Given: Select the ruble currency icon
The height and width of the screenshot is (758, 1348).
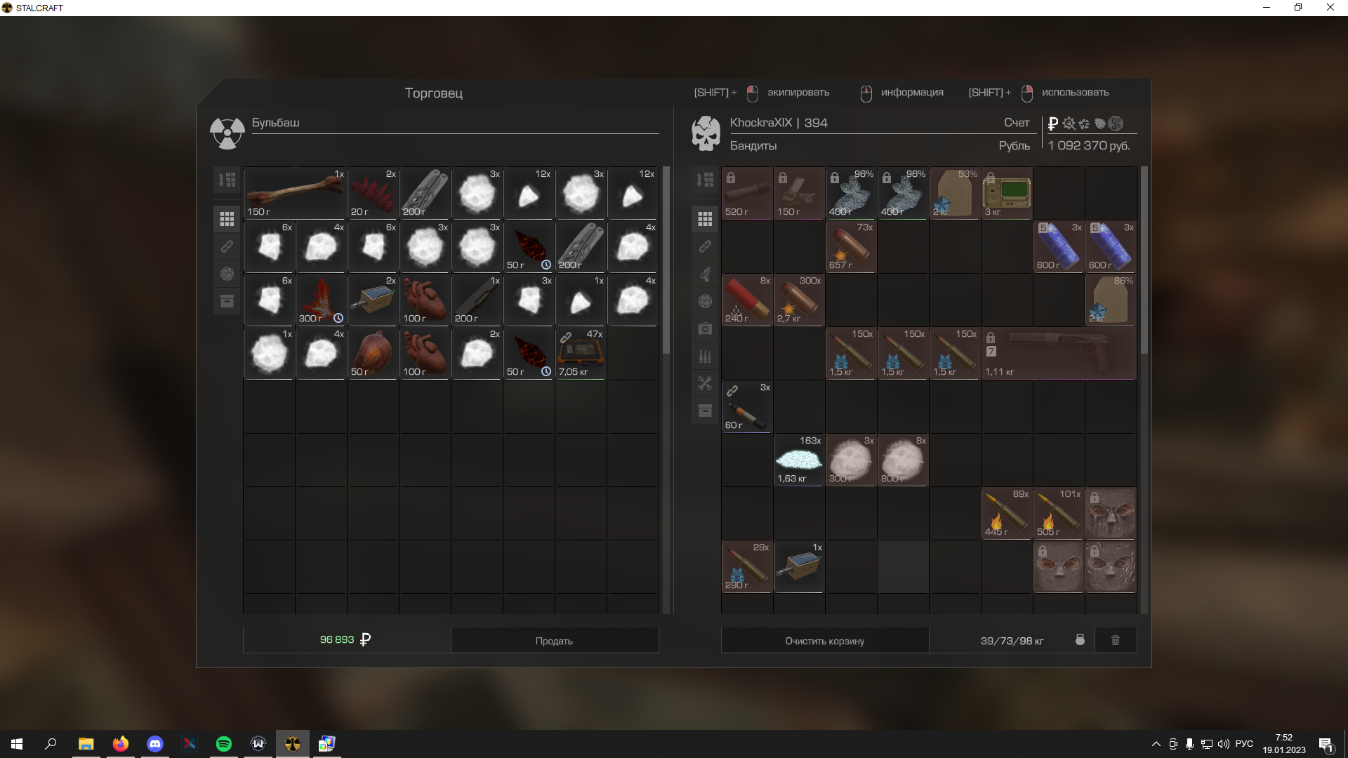Looking at the screenshot, I should pos(1052,124).
